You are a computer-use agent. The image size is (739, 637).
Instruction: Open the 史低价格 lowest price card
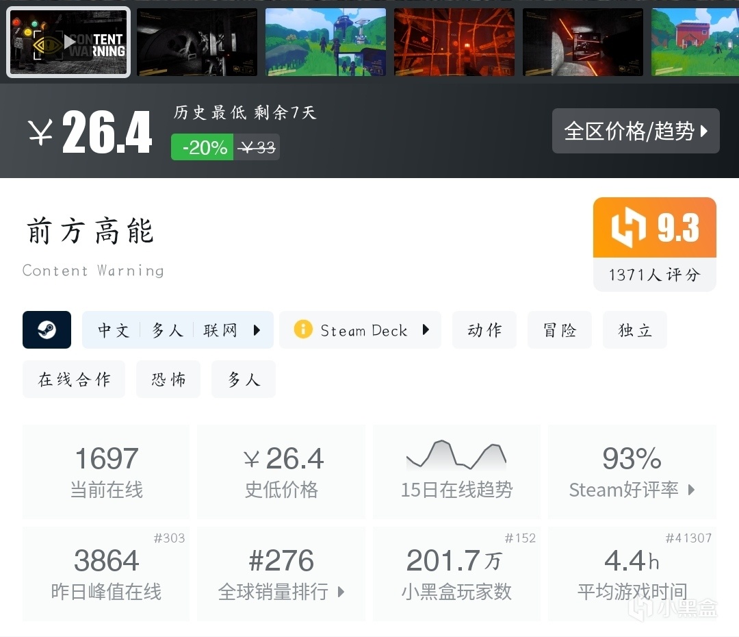281,472
